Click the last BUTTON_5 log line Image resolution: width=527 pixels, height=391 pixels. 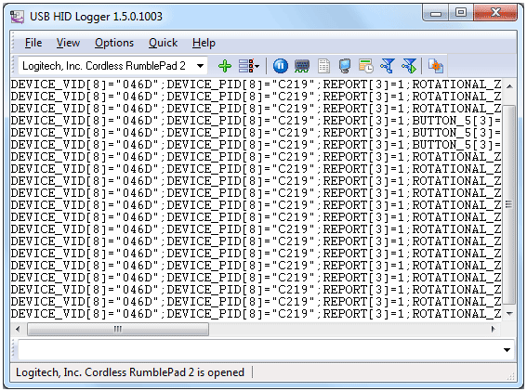pos(256,145)
